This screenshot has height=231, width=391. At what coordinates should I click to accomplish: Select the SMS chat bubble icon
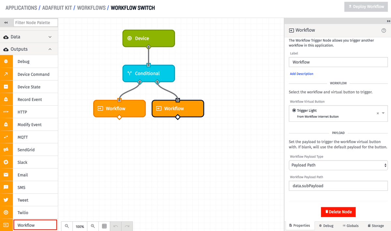pyautogui.click(x=6, y=187)
